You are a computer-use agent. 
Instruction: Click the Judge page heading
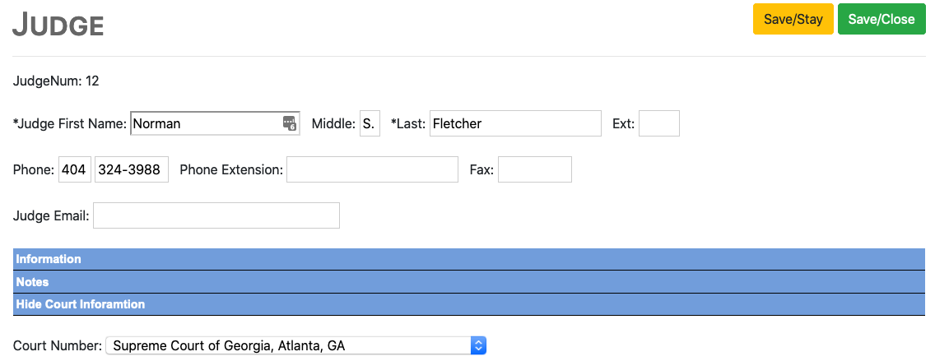pyautogui.click(x=58, y=25)
